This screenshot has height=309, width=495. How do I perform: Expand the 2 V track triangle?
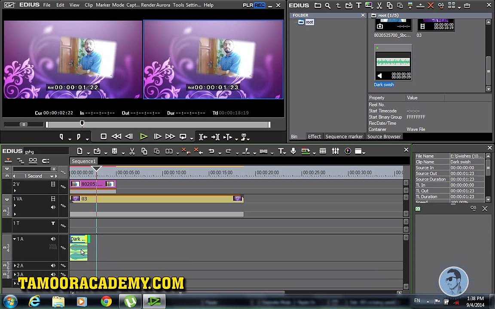15,191
